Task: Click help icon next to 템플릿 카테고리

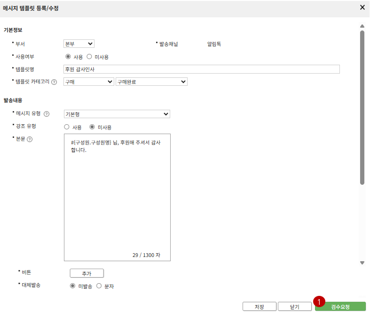Action: 54,82
